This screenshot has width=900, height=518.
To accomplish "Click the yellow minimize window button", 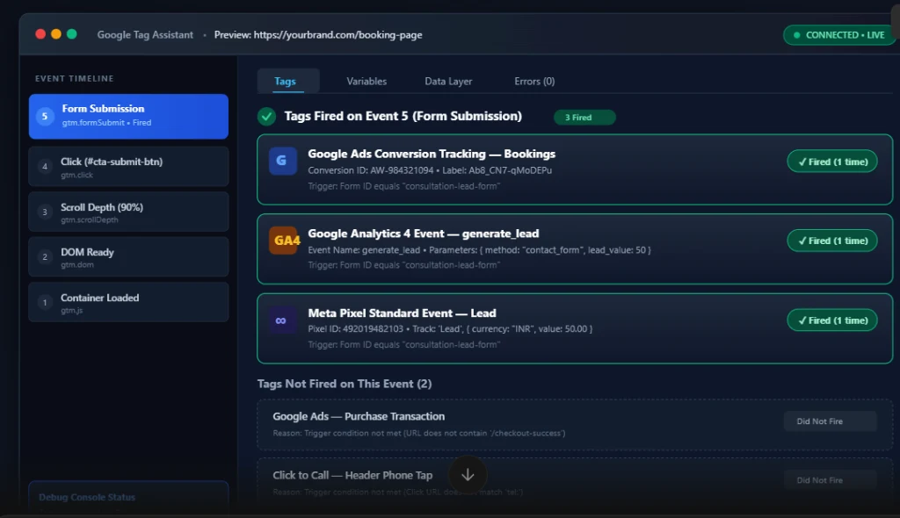I will [x=55, y=34].
